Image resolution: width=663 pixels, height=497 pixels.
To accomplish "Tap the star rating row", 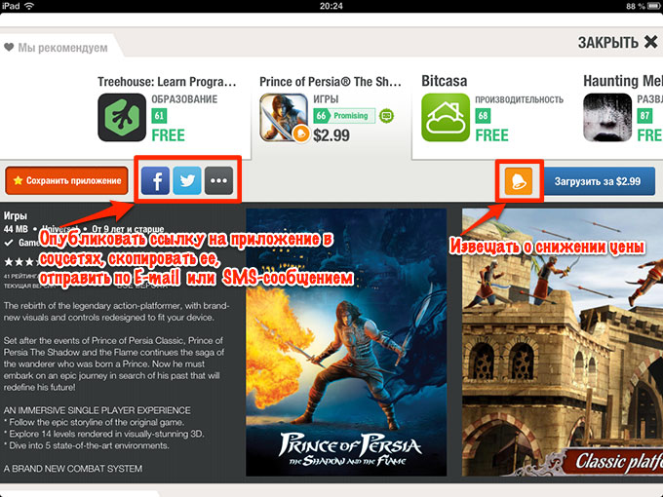I will [20, 262].
